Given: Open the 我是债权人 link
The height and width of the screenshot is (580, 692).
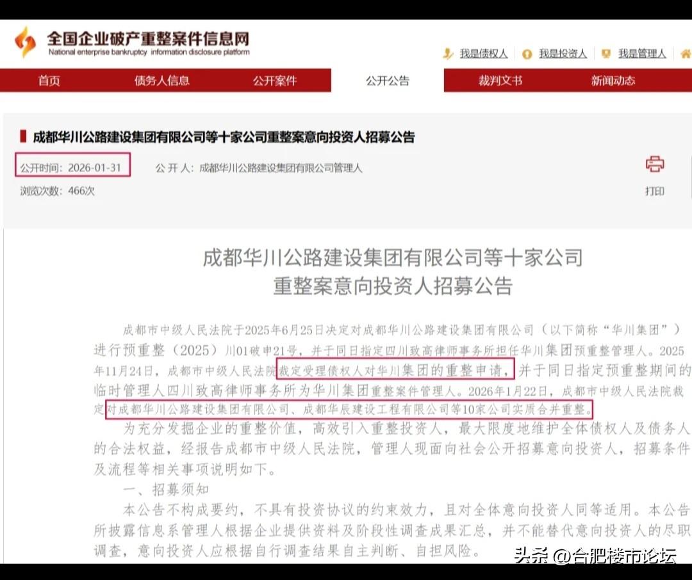Looking at the screenshot, I should pyautogui.click(x=484, y=54).
